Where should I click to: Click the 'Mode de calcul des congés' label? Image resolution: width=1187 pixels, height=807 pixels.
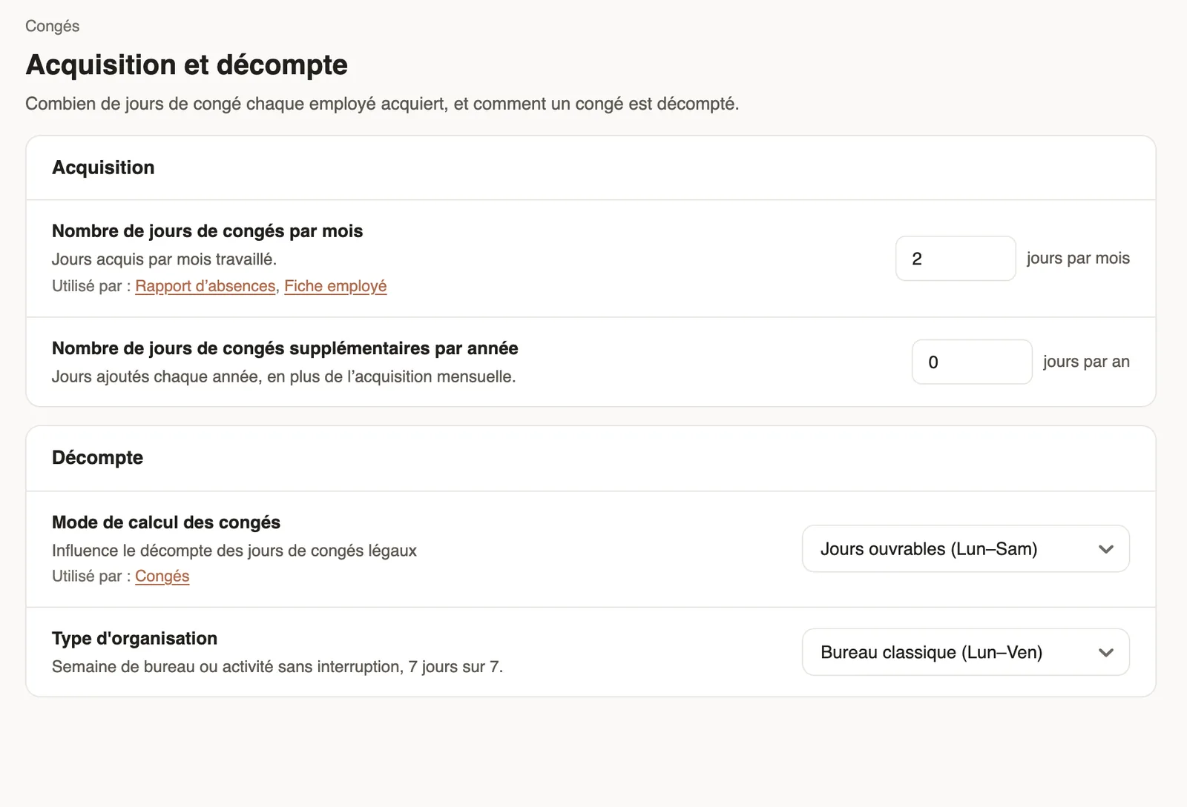pyautogui.click(x=166, y=522)
